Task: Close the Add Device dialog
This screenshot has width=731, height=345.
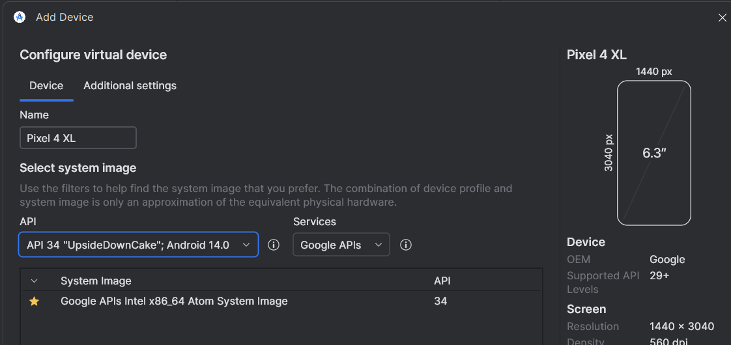Action: coord(722,18)
